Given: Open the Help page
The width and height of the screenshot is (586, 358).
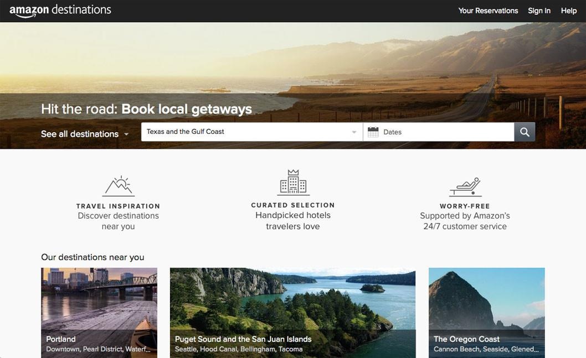Looking at the screenshot, I should (x=569, y=11).
